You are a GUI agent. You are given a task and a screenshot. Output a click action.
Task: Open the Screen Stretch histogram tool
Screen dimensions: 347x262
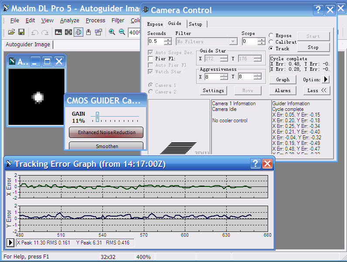click(x=58, y=32)
